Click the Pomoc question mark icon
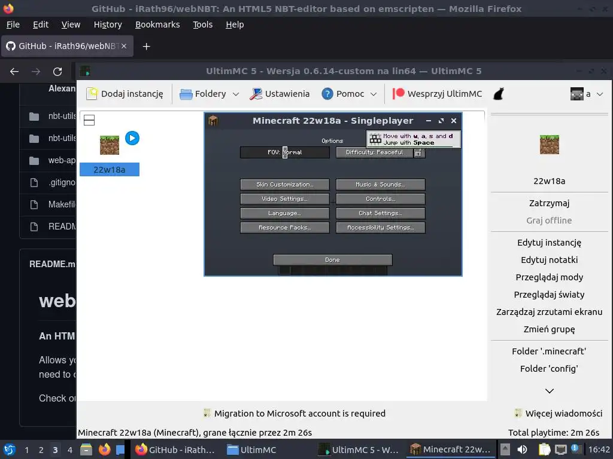This screenshot has width=613, height=459. [327, 94]
